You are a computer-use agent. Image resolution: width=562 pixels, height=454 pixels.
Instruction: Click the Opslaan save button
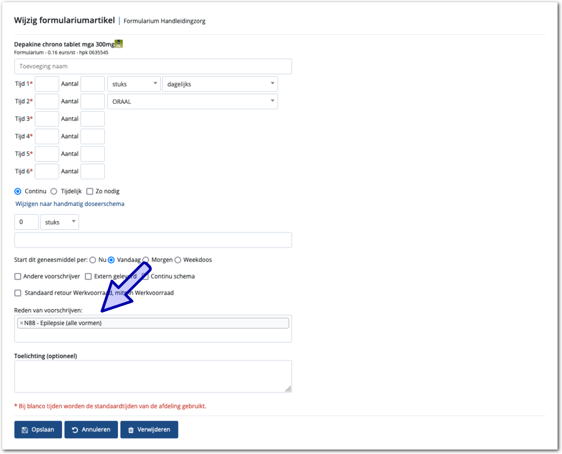pos(38,430)
